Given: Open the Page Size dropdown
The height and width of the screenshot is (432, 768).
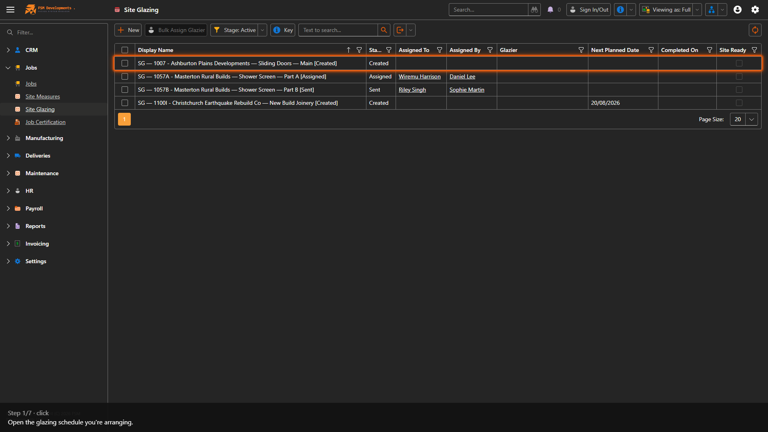Looking at the screenshot, I should [x=752, y=119].
